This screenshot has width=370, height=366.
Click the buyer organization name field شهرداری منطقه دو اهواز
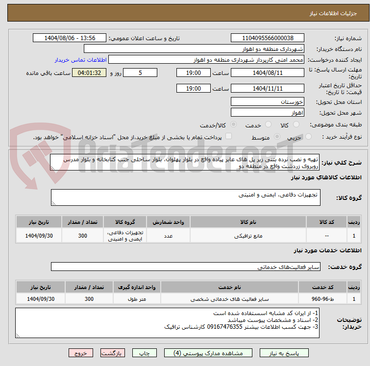point(194,49)
